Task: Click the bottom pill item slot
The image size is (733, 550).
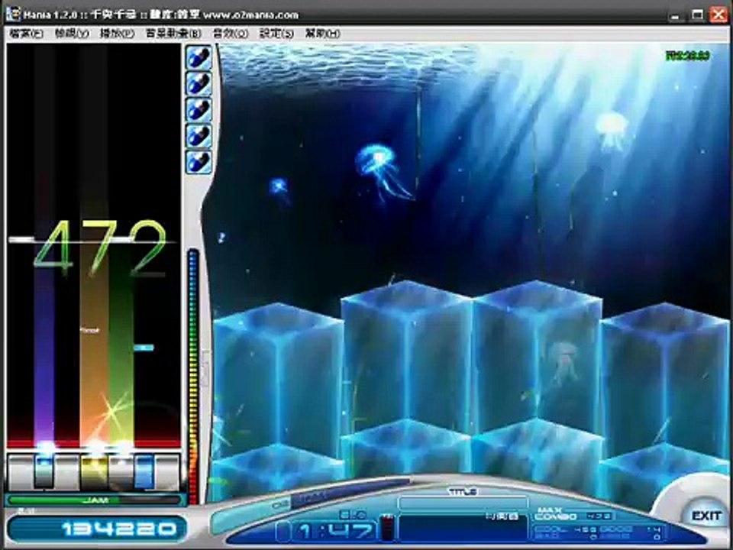Action: pyautogui.click(x=199, y=162)
